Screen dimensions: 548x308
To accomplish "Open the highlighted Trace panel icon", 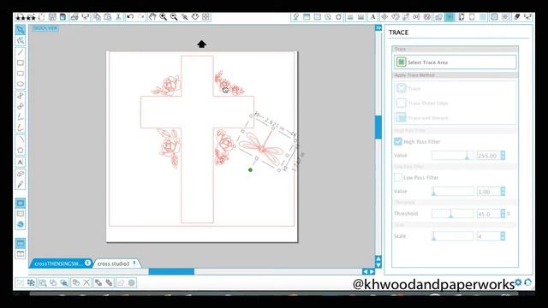I will coord(450,17).
